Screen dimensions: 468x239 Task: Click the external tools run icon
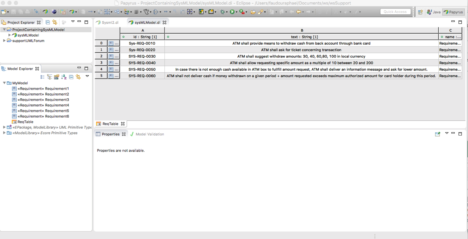click(242, 12)
